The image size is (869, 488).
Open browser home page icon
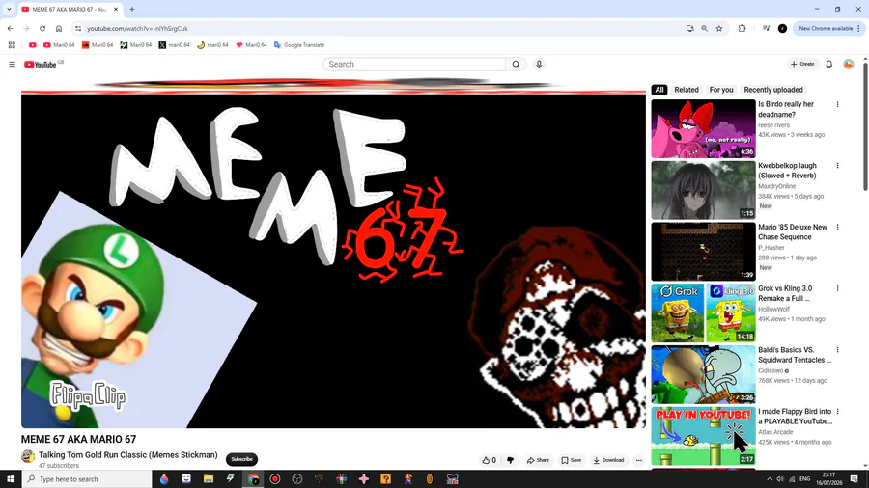[59, 28]
